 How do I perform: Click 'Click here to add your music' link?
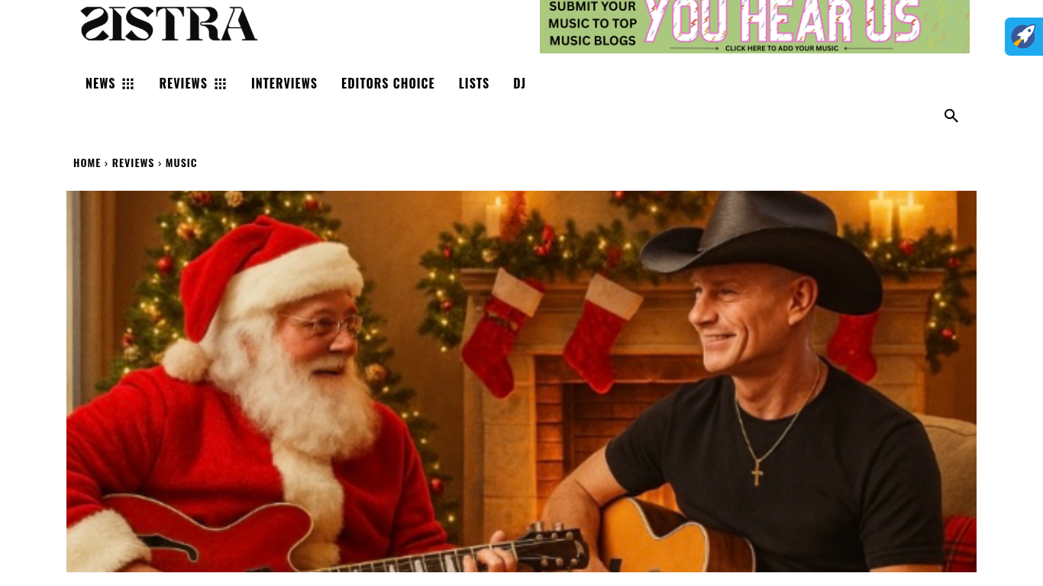pyautogui.click(x=781, y=48)
